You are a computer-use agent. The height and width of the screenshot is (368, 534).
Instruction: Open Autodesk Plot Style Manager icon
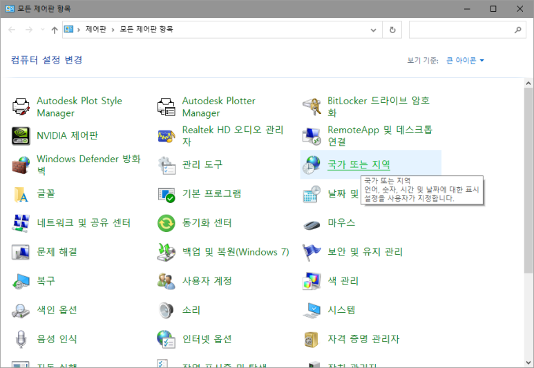coord(21,107)
